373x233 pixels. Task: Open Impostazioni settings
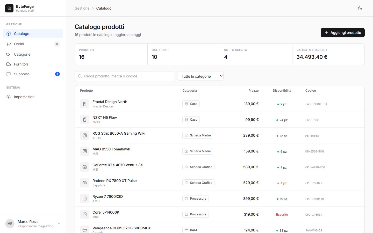tap(33, 97)
